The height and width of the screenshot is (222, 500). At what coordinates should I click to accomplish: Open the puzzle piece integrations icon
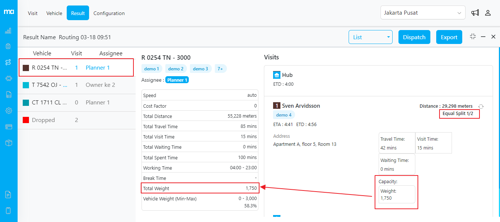(8, 78)
